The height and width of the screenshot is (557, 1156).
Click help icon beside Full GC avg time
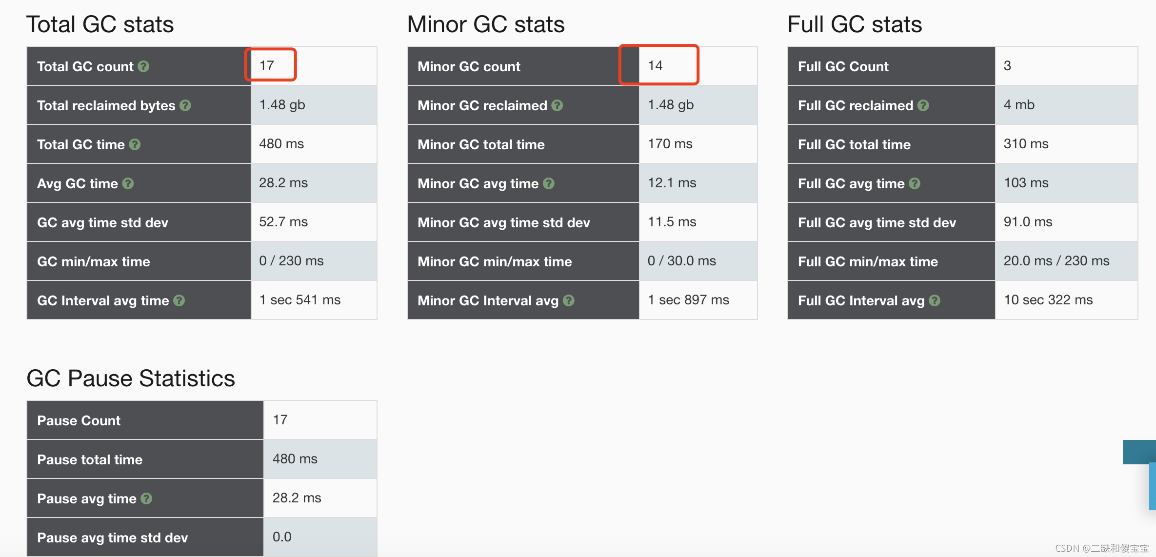coord(915,183)
